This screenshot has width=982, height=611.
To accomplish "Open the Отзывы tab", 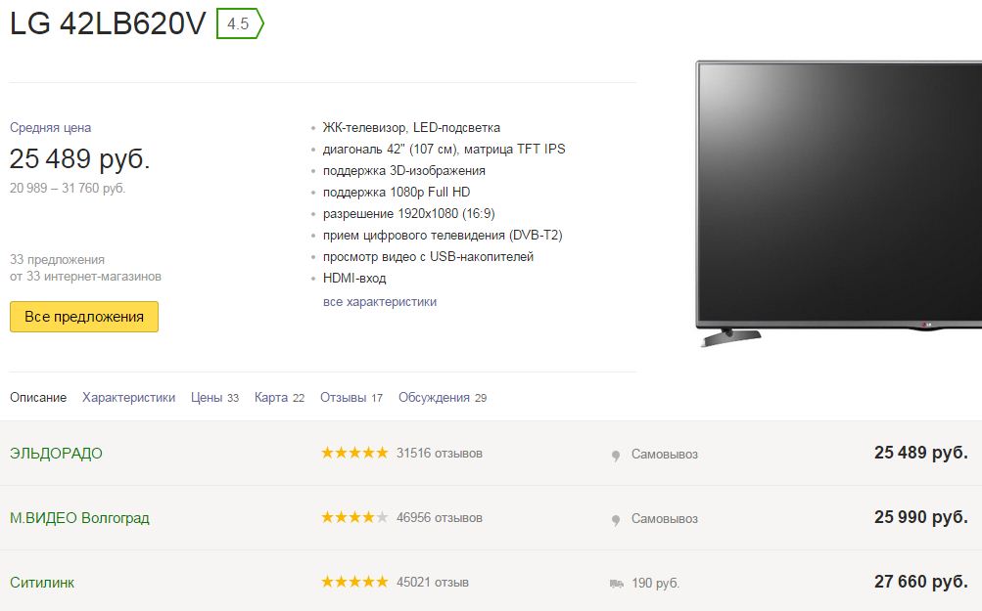I will [x=351, y=397].
